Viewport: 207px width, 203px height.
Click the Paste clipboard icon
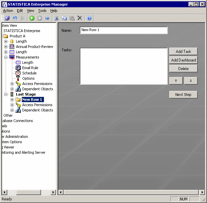click(x=72, y=18)
